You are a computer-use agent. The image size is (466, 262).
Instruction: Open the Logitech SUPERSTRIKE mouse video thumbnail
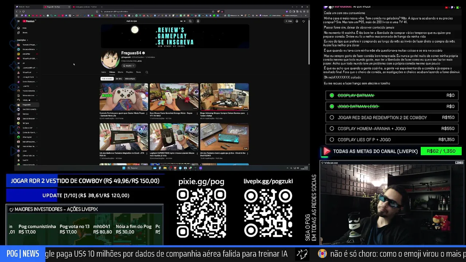(174, 137)
